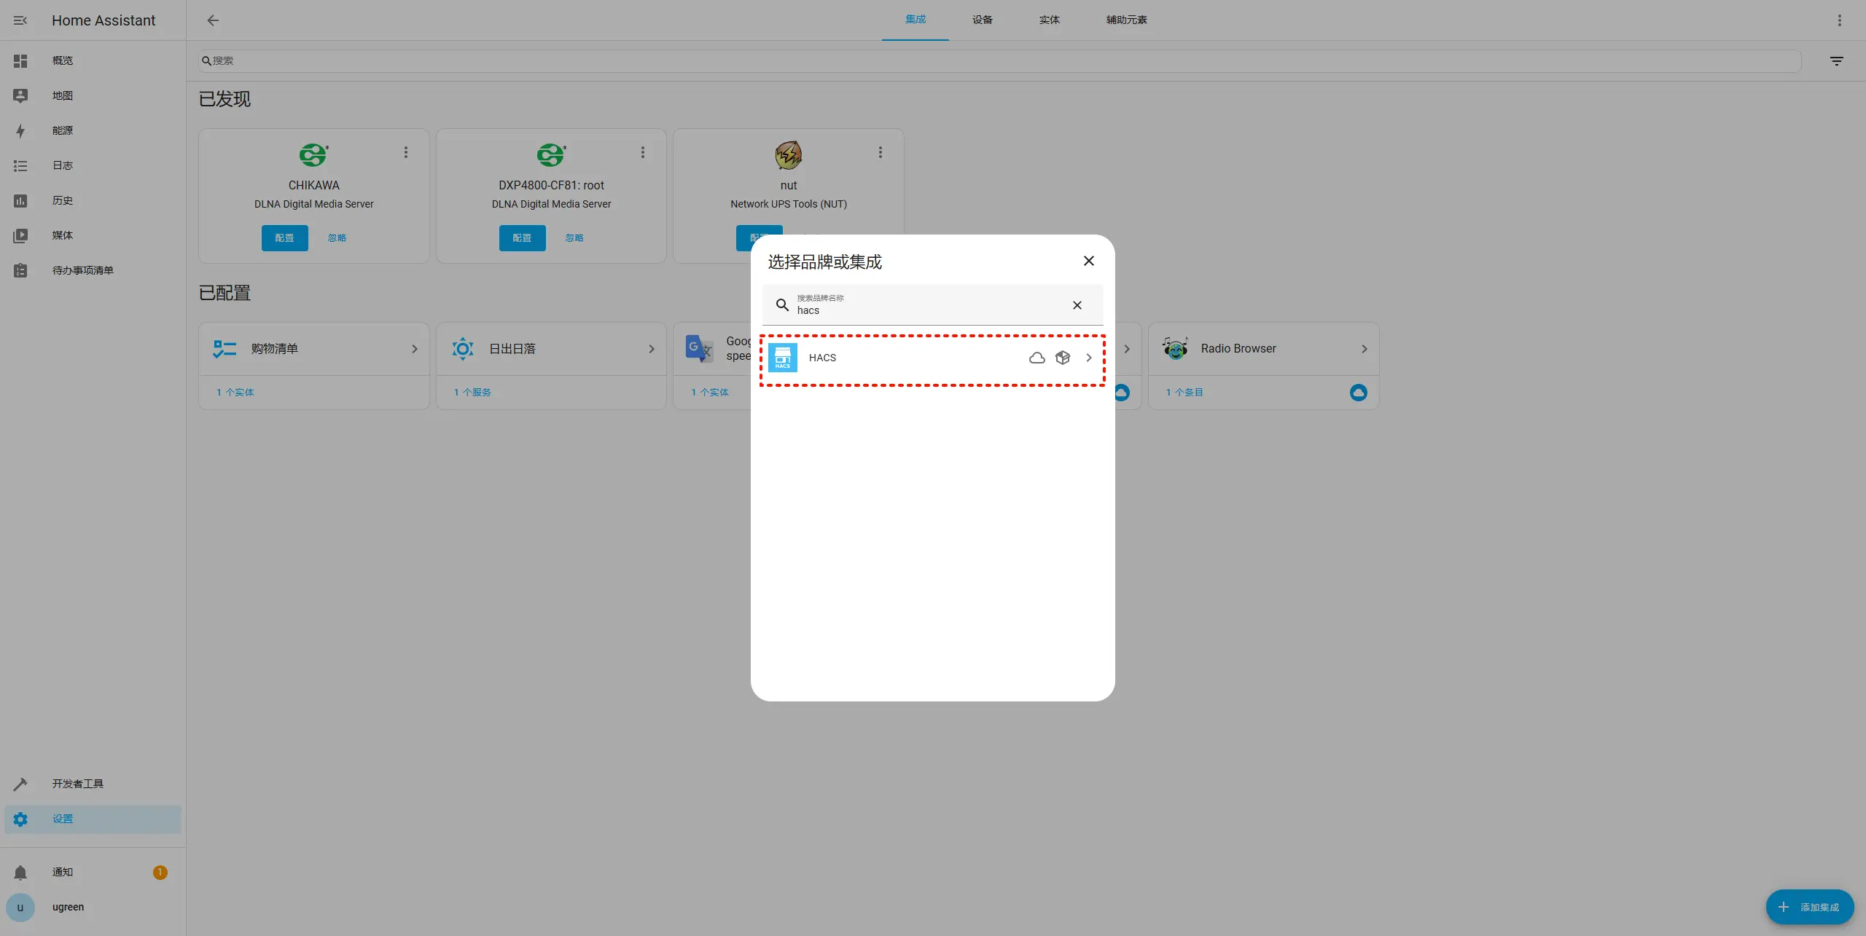Click the 添加集成 floating button
The image size is (1866, 936).
pyautogui.click(x=1809, y=907)
